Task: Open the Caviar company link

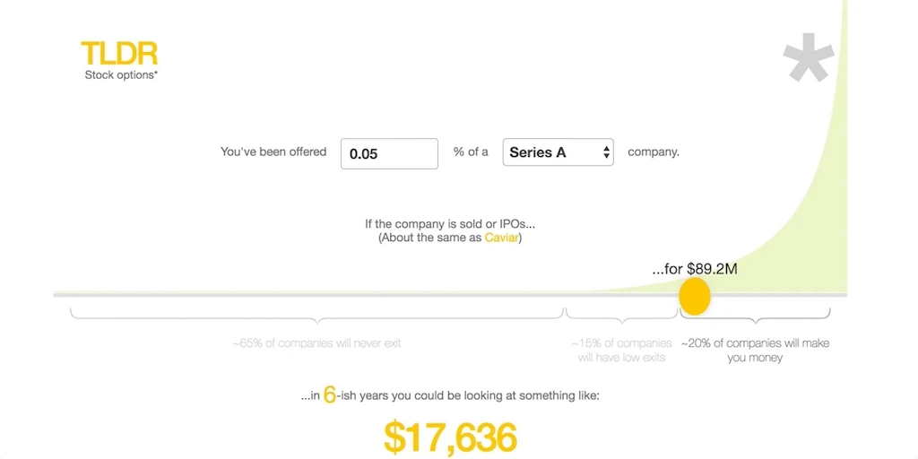Action: (501, 238)
